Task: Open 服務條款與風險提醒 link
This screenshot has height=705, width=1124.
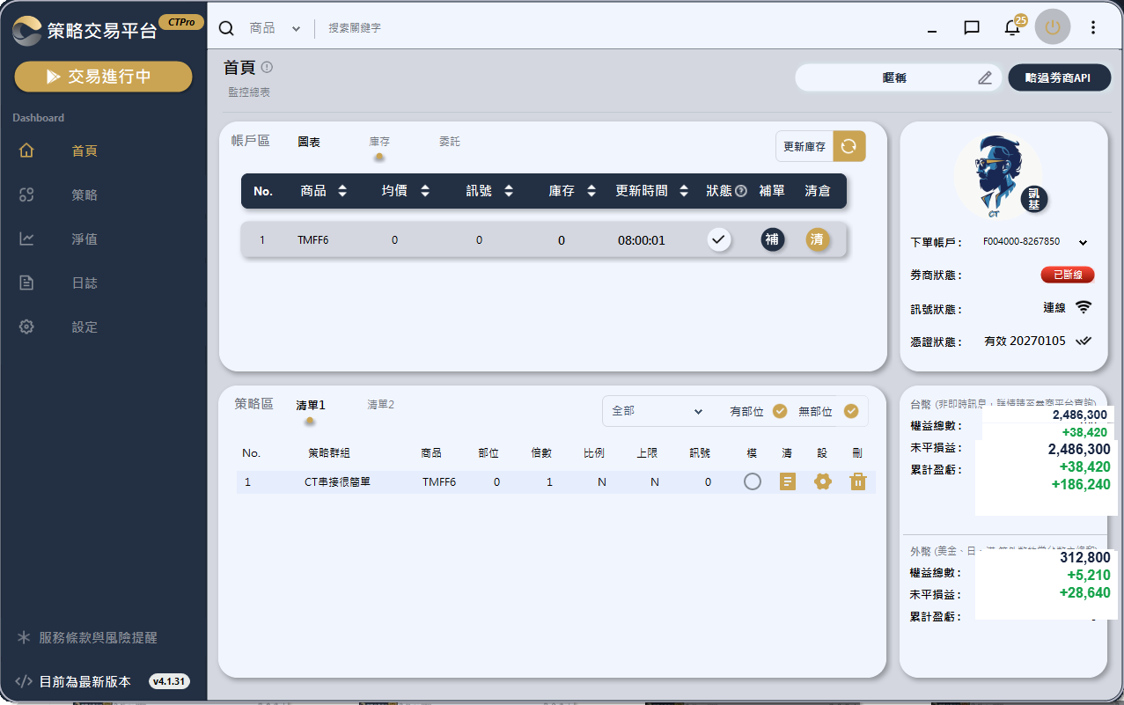Action: [x=97, y=637]
